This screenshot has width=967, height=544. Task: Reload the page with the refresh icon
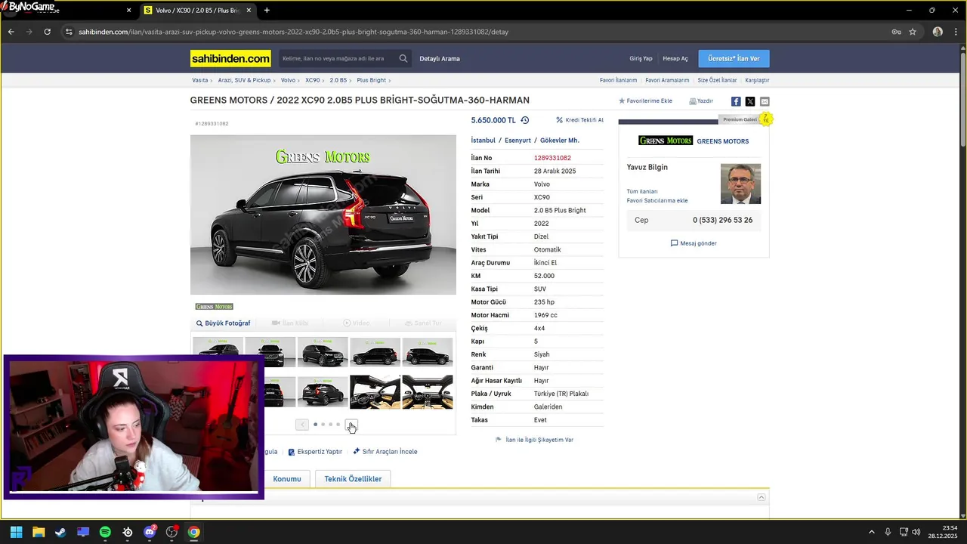pos(47,32)
